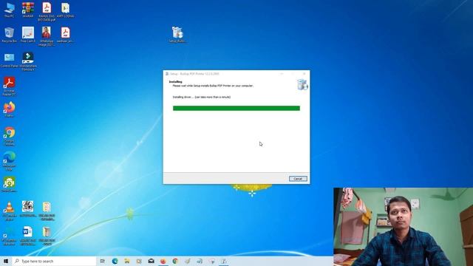Open Firefox desktop shortcut
The width and height of the screenshot is (473, 266).
pos(10,109)
